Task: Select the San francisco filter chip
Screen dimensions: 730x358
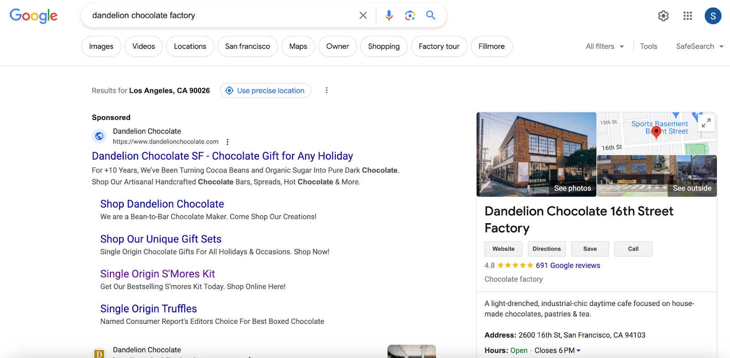Action: [x=248, y=47]
